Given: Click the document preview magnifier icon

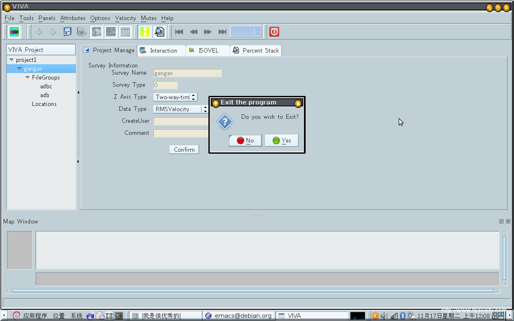Looking at the screenshot, I should point(159,31).
